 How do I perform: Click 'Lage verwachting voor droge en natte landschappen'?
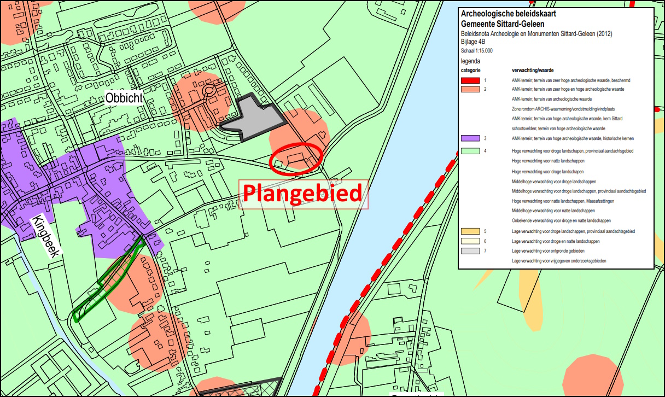556,241
